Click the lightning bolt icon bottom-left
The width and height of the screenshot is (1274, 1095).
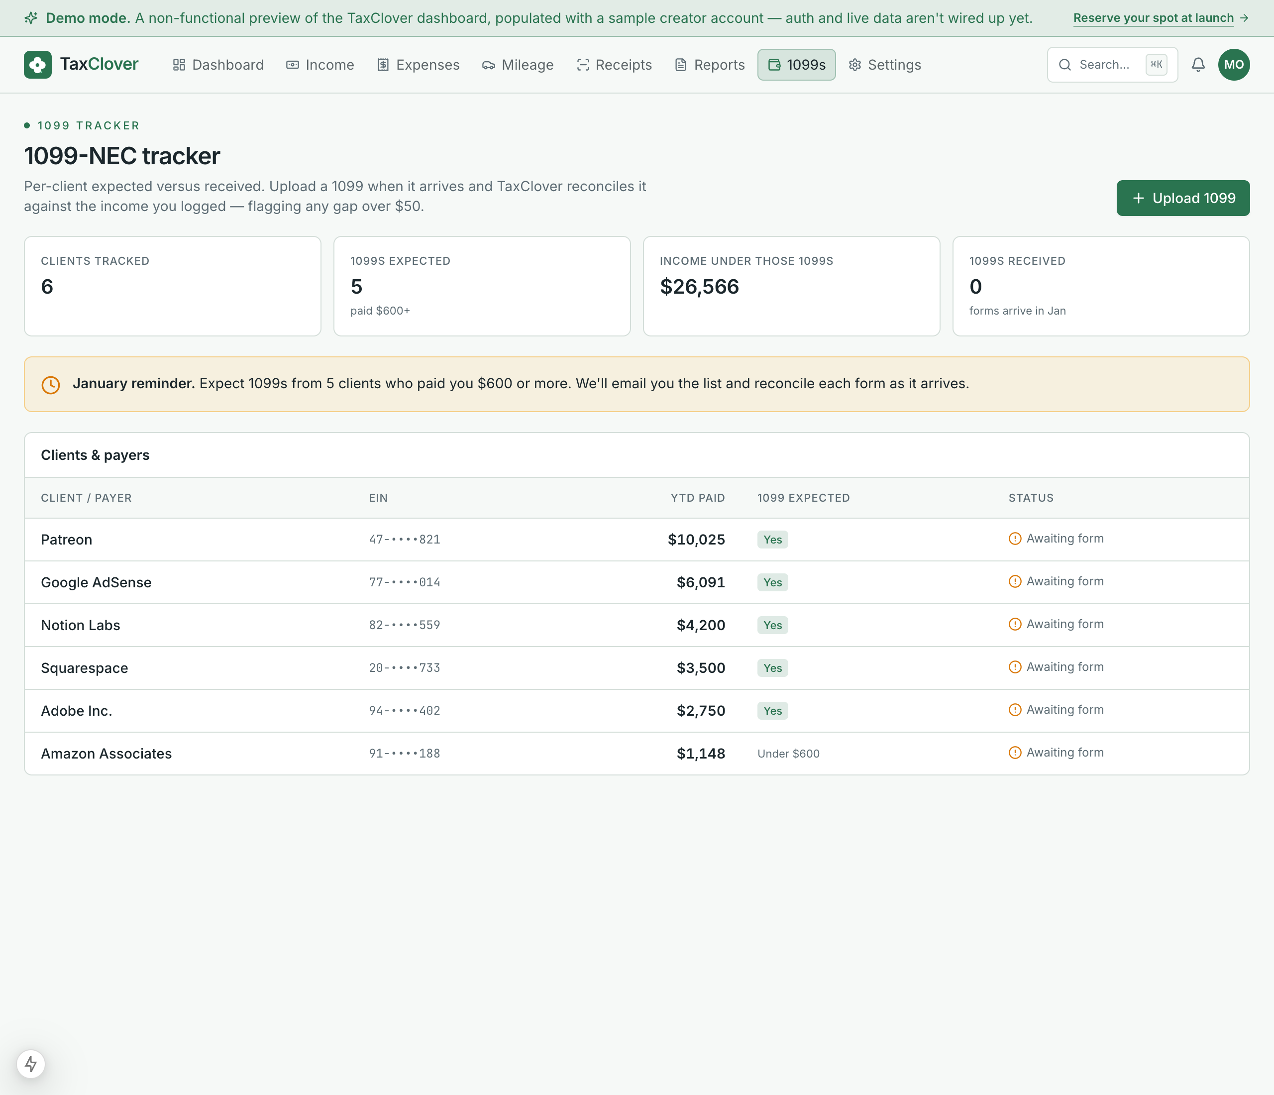pyautogui.click(x=31, y=1064)
